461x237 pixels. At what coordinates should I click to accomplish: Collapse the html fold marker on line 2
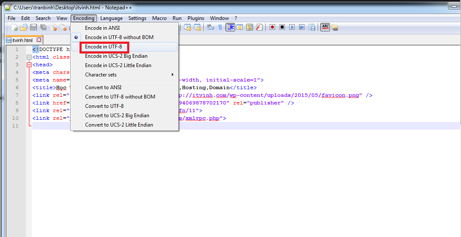tap(29, 57)
